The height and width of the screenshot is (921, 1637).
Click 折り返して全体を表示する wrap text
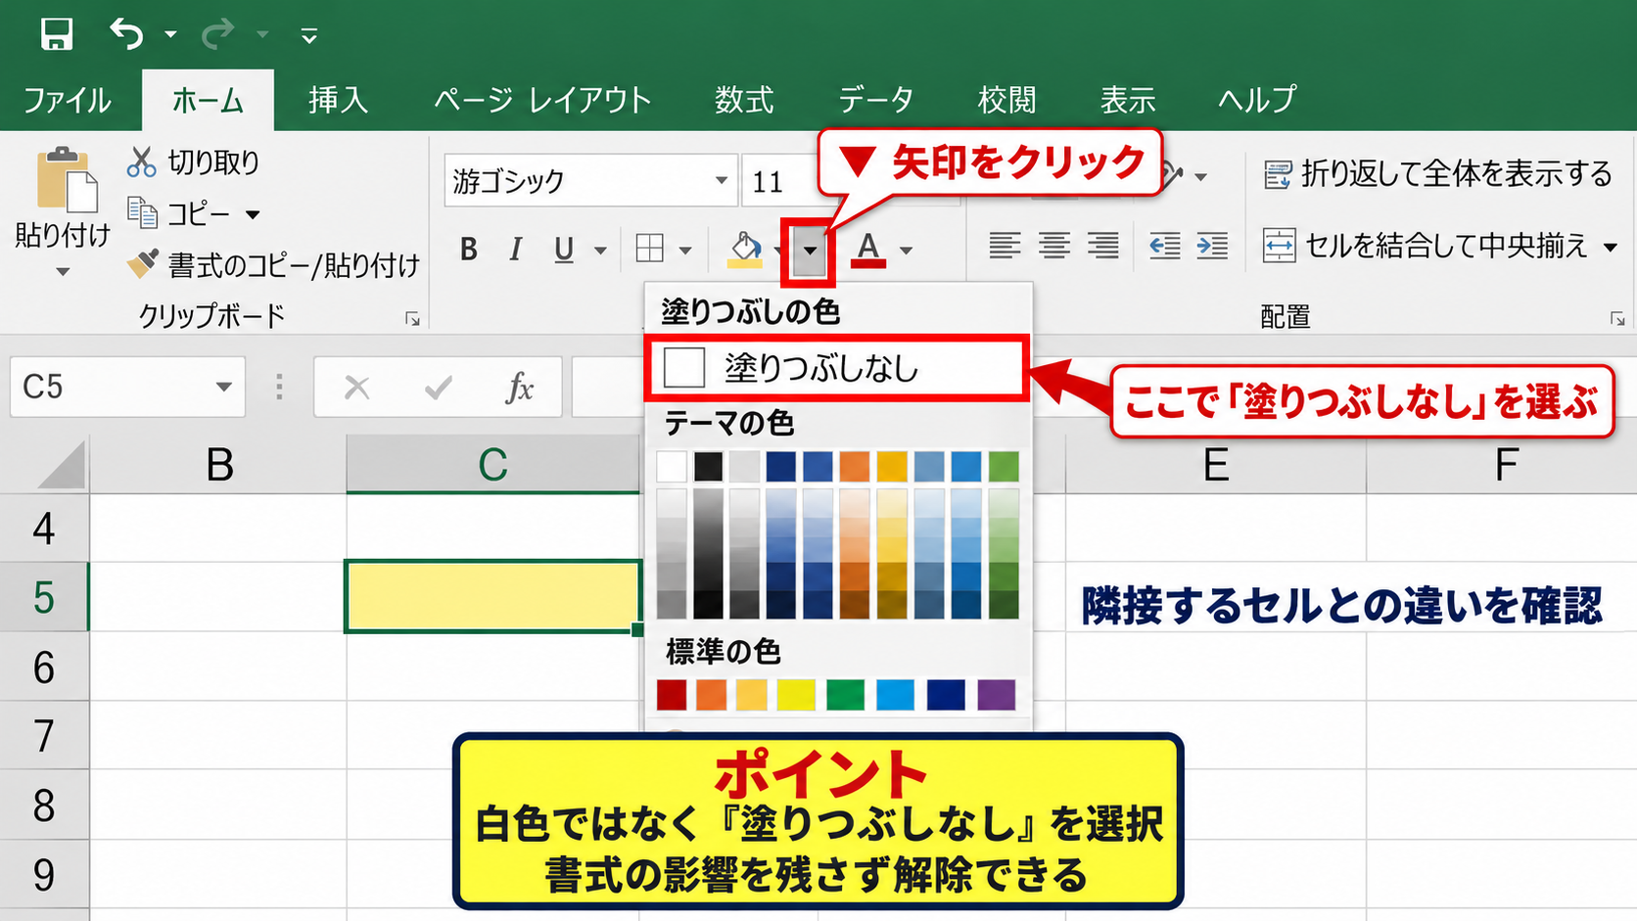pos(1437,174)
